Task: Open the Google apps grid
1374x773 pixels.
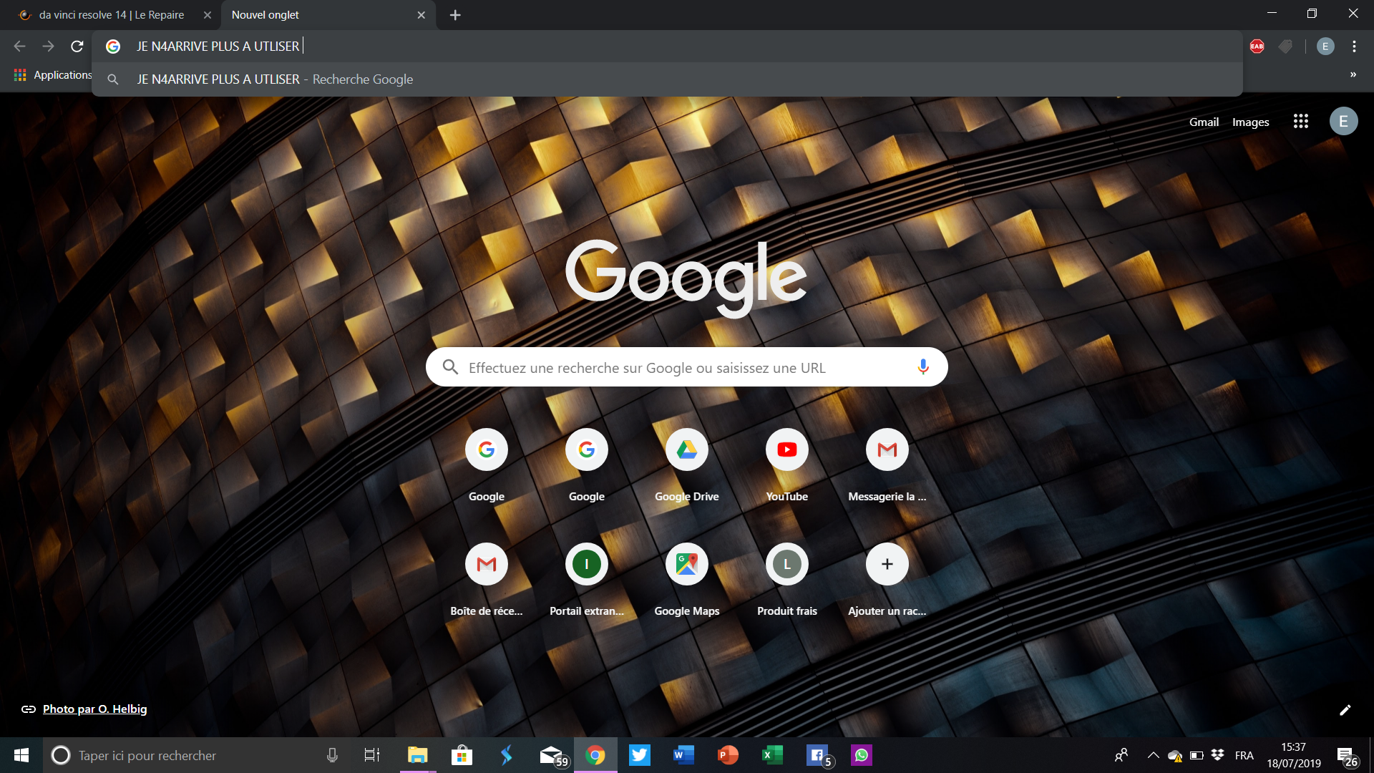Action: pos(1301,121)
